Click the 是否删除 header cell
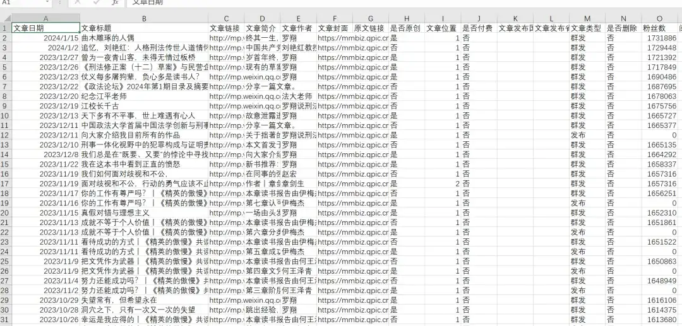The image size is (682, 326). tap(623, 28)
